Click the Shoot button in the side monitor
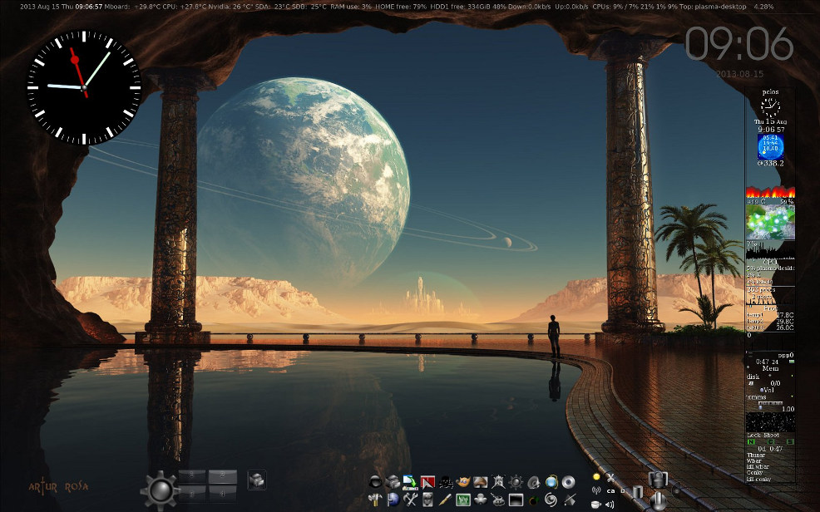820x512 pixels. (x=772, y=436)
